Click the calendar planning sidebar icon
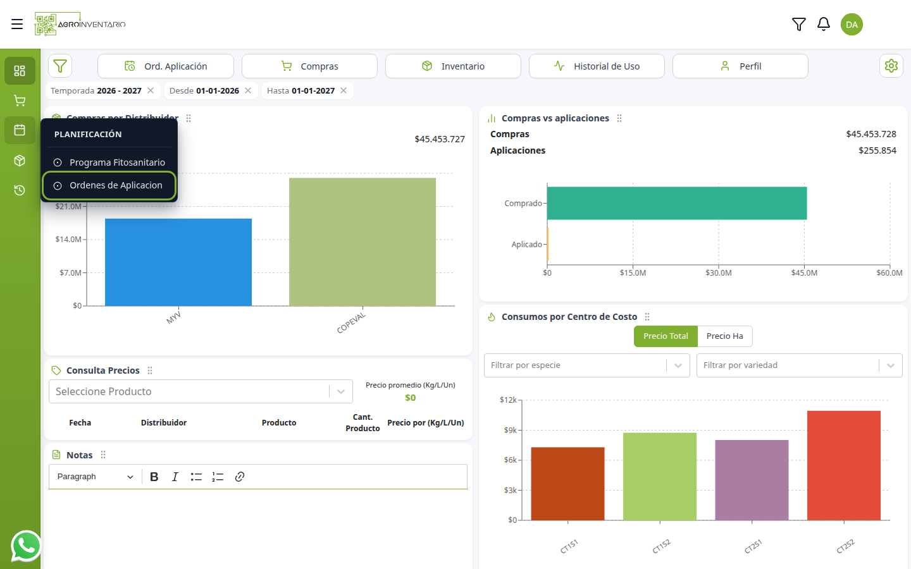 pos(20,130)
